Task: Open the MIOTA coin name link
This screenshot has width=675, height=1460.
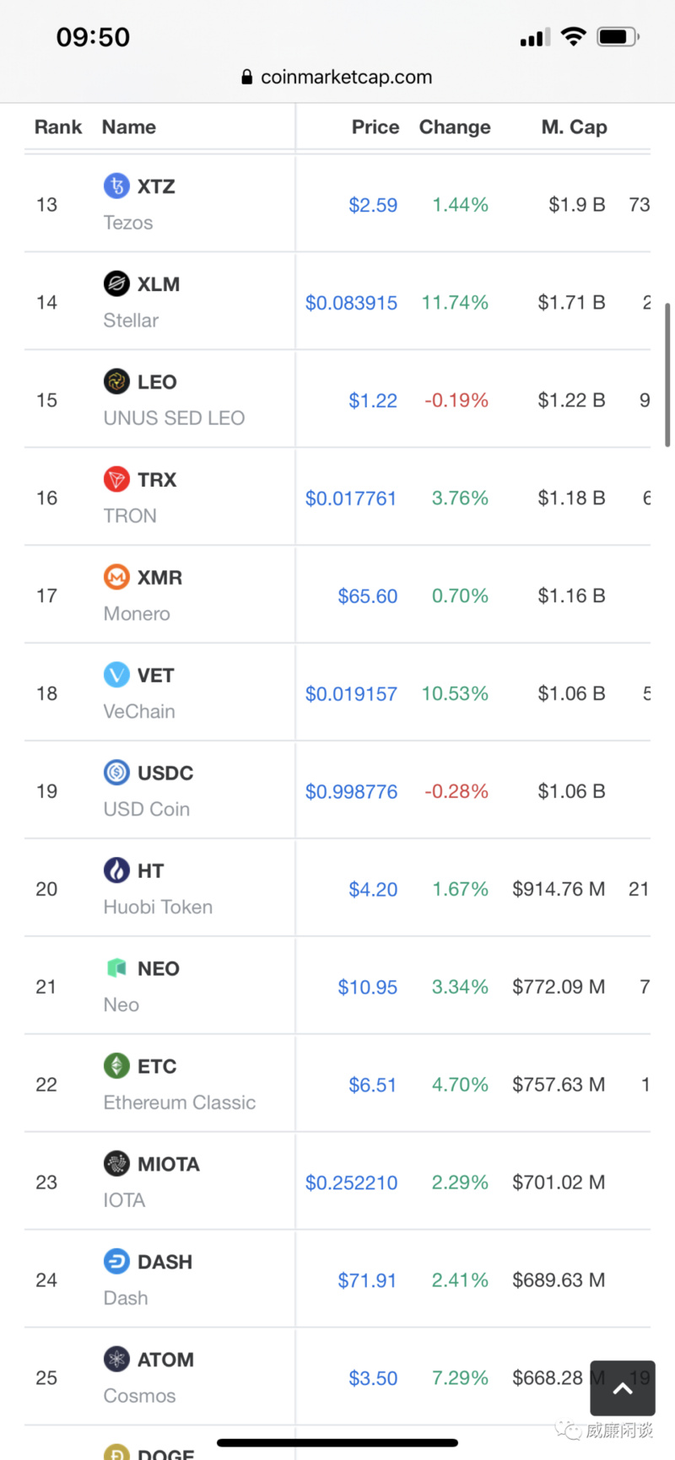Action: click(169, 1164)
